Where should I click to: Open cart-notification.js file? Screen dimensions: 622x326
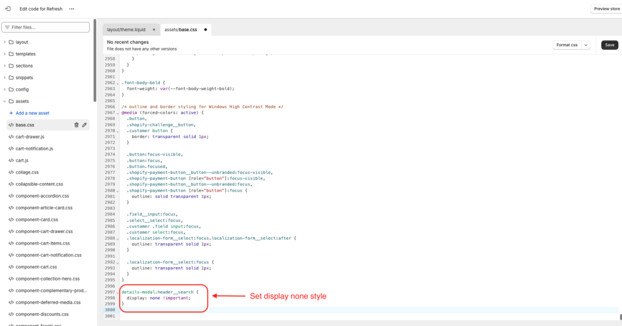pyautogui.click(x=34, y=148)
